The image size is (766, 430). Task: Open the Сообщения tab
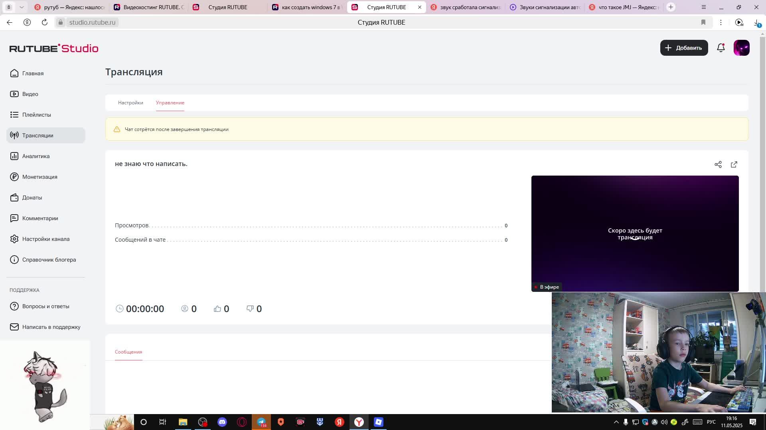pyautogui.click(x=128, y=352)
